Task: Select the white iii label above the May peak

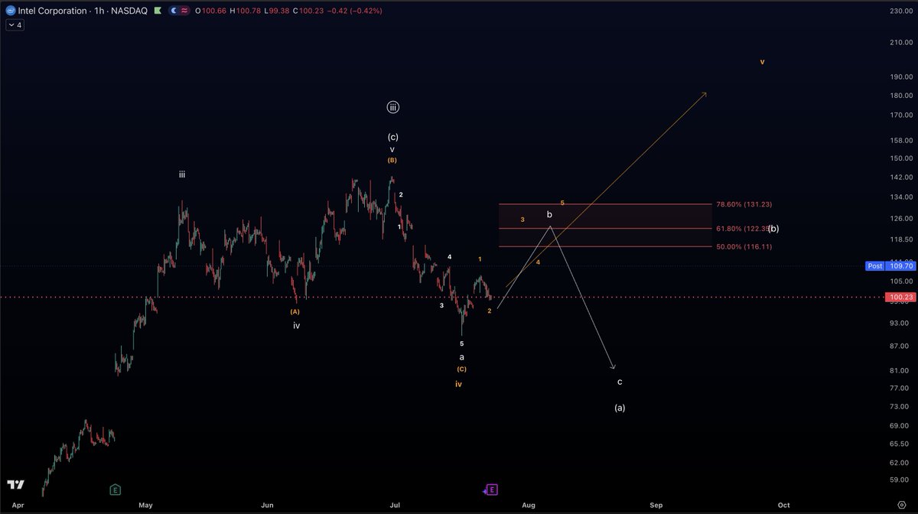Action: click(x=182, y=175)
